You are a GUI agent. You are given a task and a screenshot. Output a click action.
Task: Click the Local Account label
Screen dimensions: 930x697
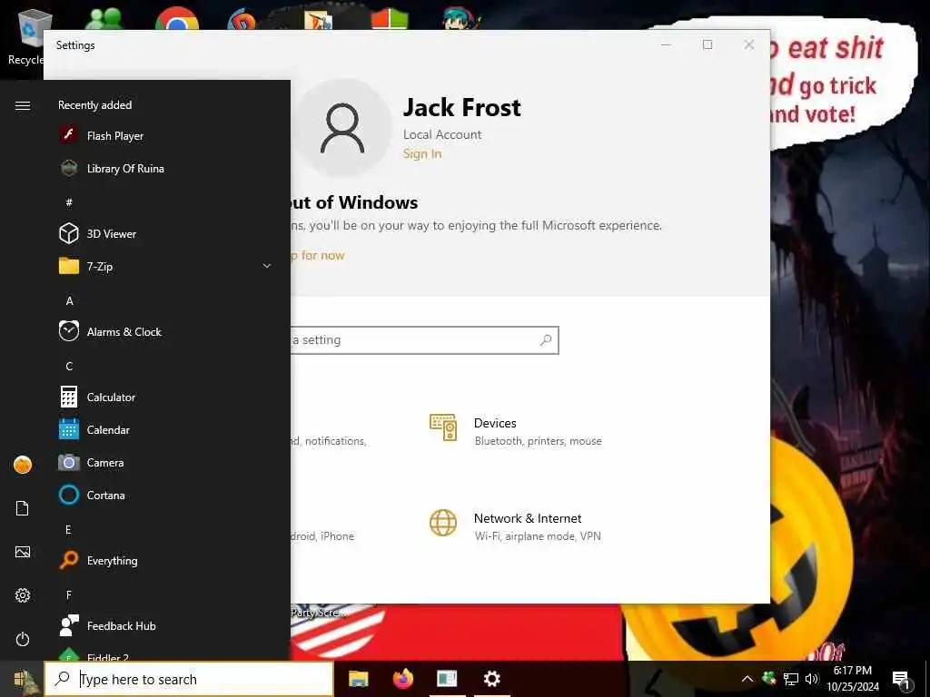[x=442, y=134]
